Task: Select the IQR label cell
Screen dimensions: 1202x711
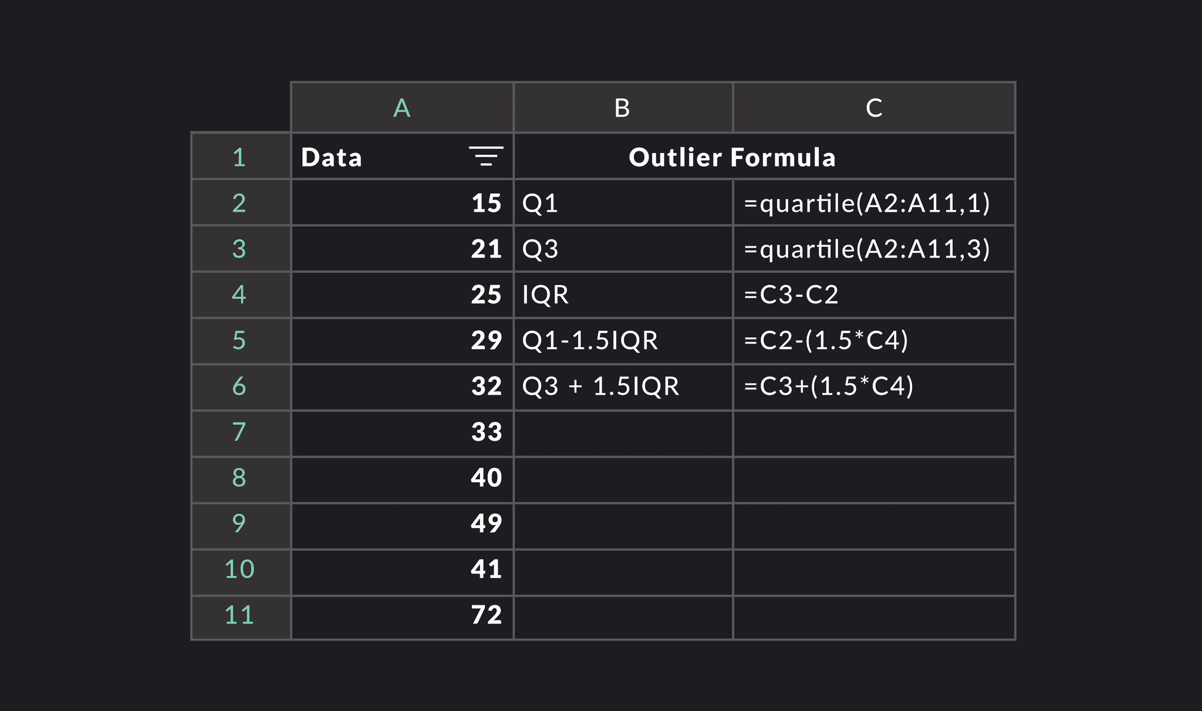Action: point(623,294)
